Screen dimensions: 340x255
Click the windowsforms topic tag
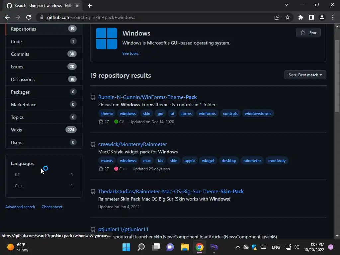click(x=258, y=114)
